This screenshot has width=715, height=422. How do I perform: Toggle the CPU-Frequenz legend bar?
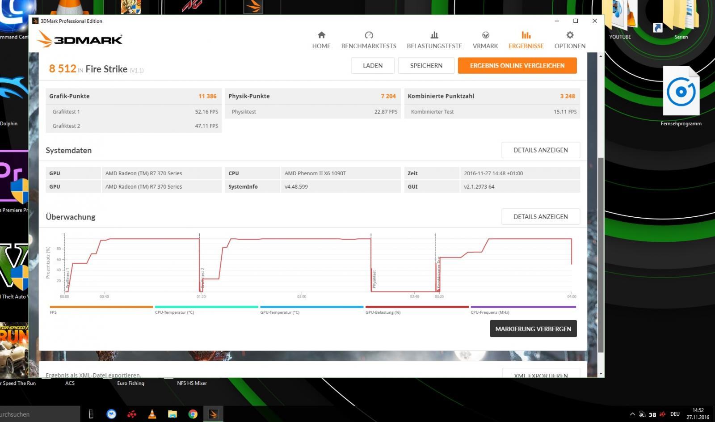523,307
